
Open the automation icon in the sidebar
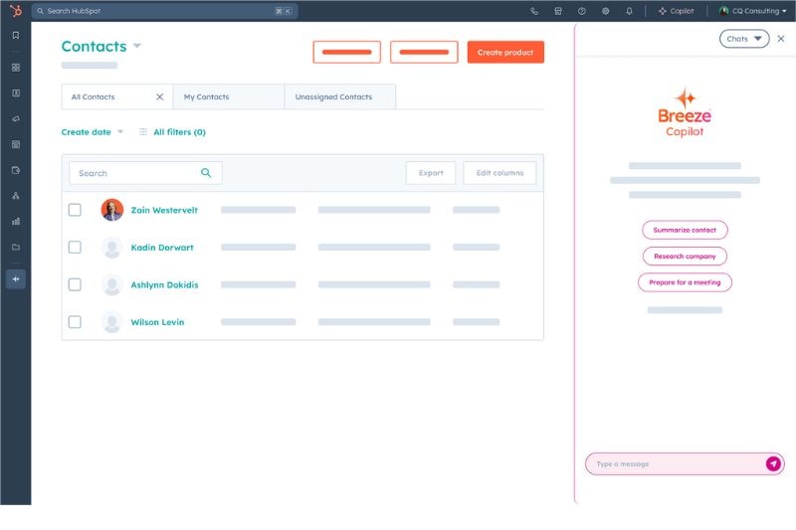[16, 196]
